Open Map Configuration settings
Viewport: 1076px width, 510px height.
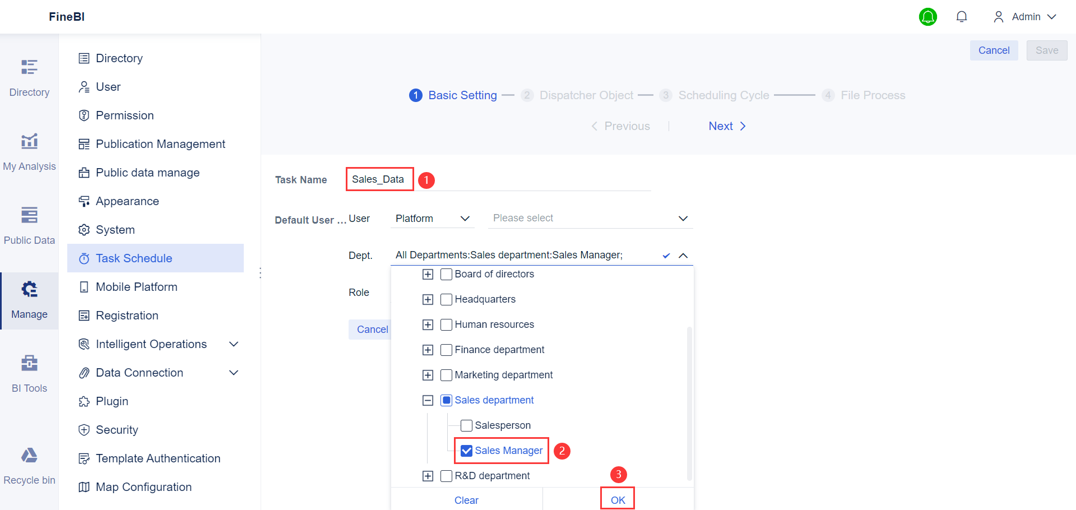tap(143, 486)
